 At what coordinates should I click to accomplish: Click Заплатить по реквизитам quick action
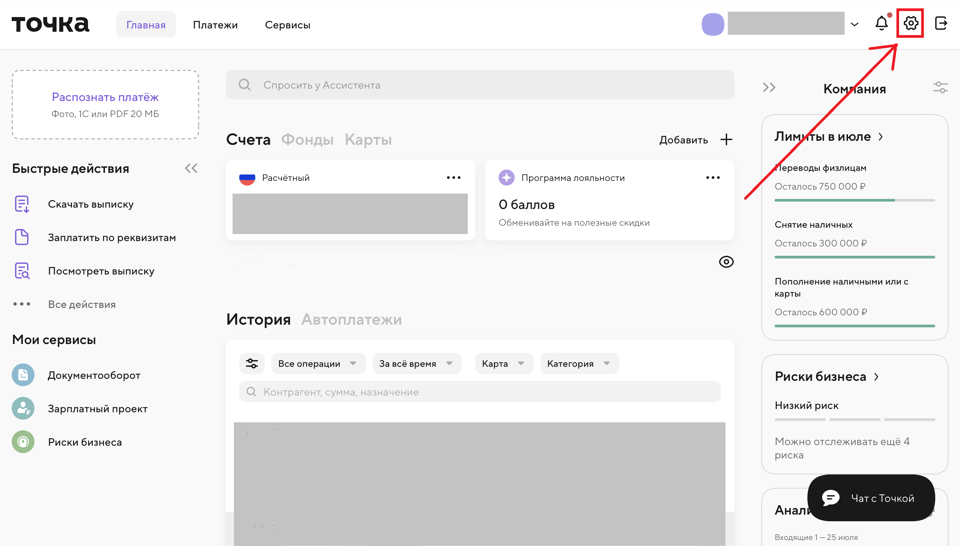click(x=112, y=237)
